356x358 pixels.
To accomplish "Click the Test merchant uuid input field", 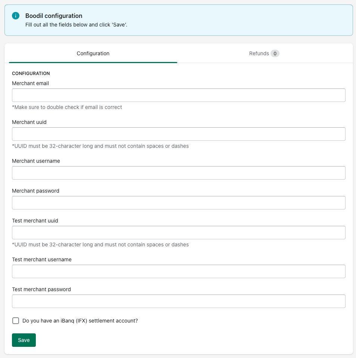I will pos(178,233).
